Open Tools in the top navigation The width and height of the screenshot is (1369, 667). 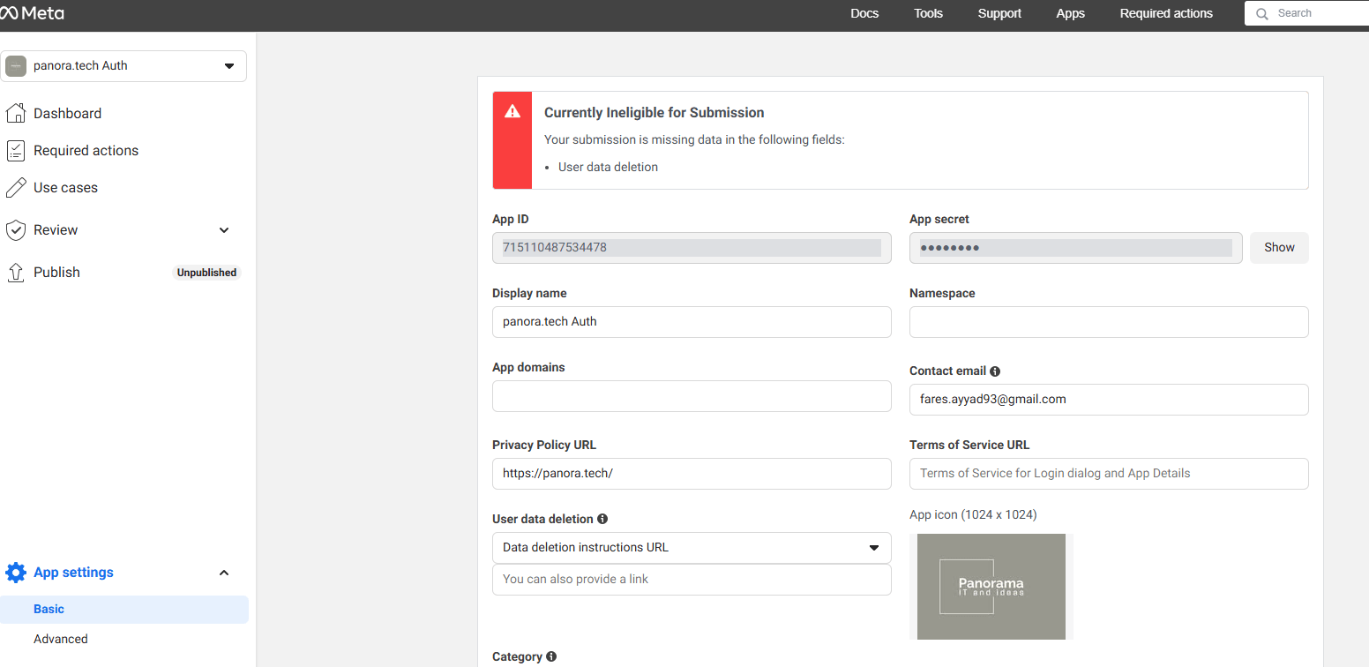tap(928, 13)
